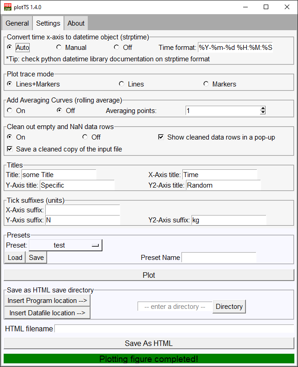Maximize the plotTS window

tap(266, 7)
